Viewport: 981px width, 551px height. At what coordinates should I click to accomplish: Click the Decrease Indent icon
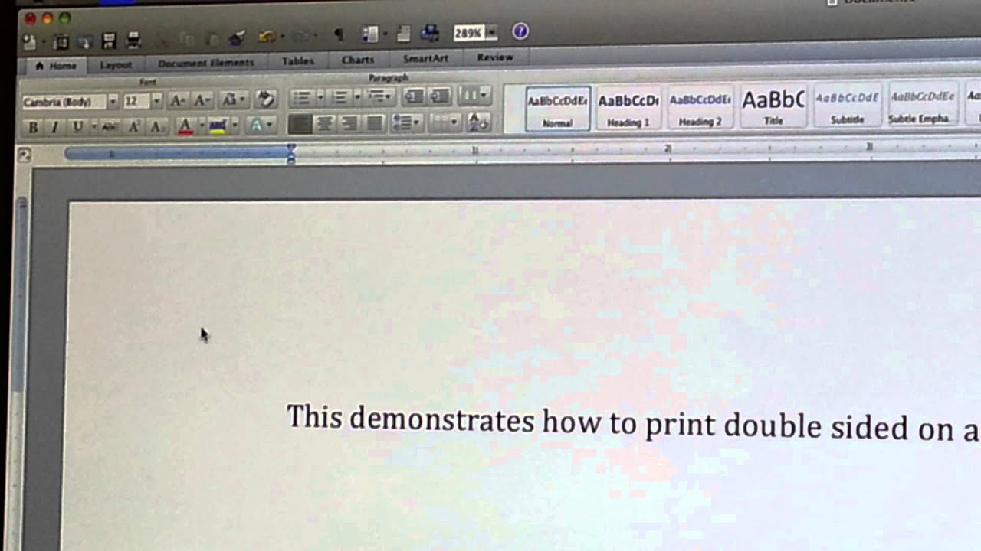414,95
